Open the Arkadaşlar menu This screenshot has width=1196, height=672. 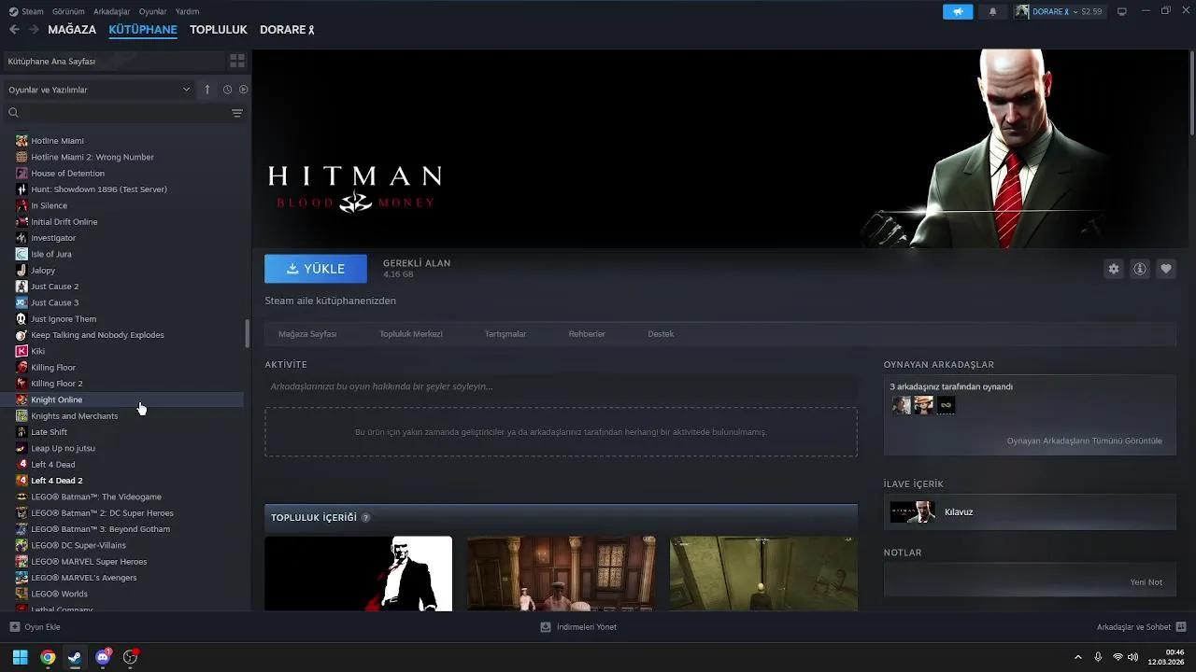[x=111, y=11]
